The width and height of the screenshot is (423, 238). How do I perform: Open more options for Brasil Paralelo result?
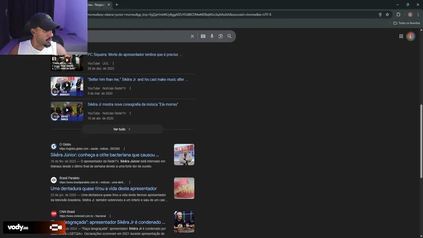click(130, 182)
